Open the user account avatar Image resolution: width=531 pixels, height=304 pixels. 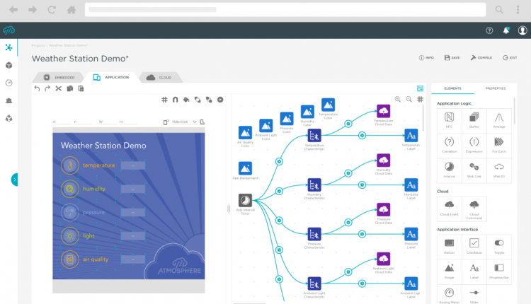(x=523, y=30)
